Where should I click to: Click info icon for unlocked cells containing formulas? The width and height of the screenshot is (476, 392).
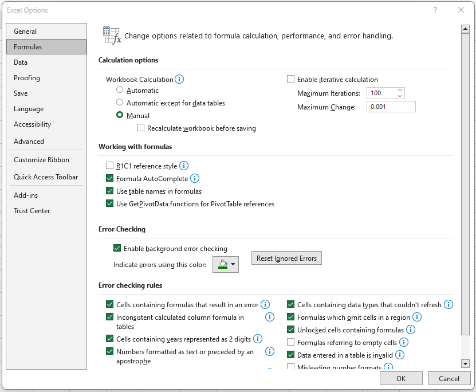(x=410, y=330)
